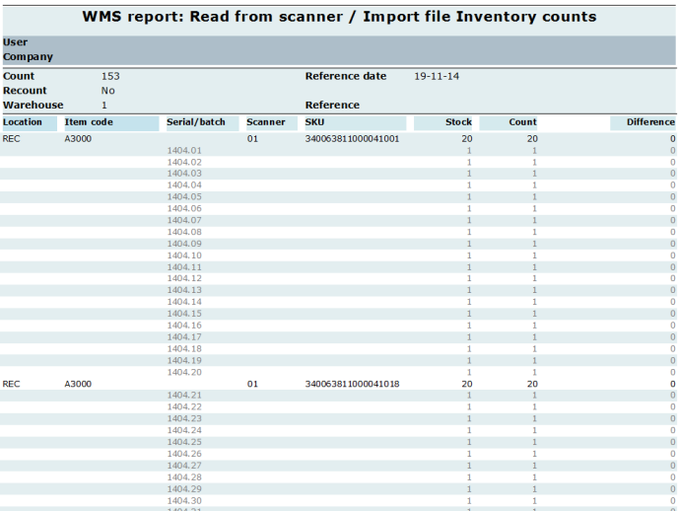Select serial number 1404.25
This screenshot has height=511, width=678.
184,442
